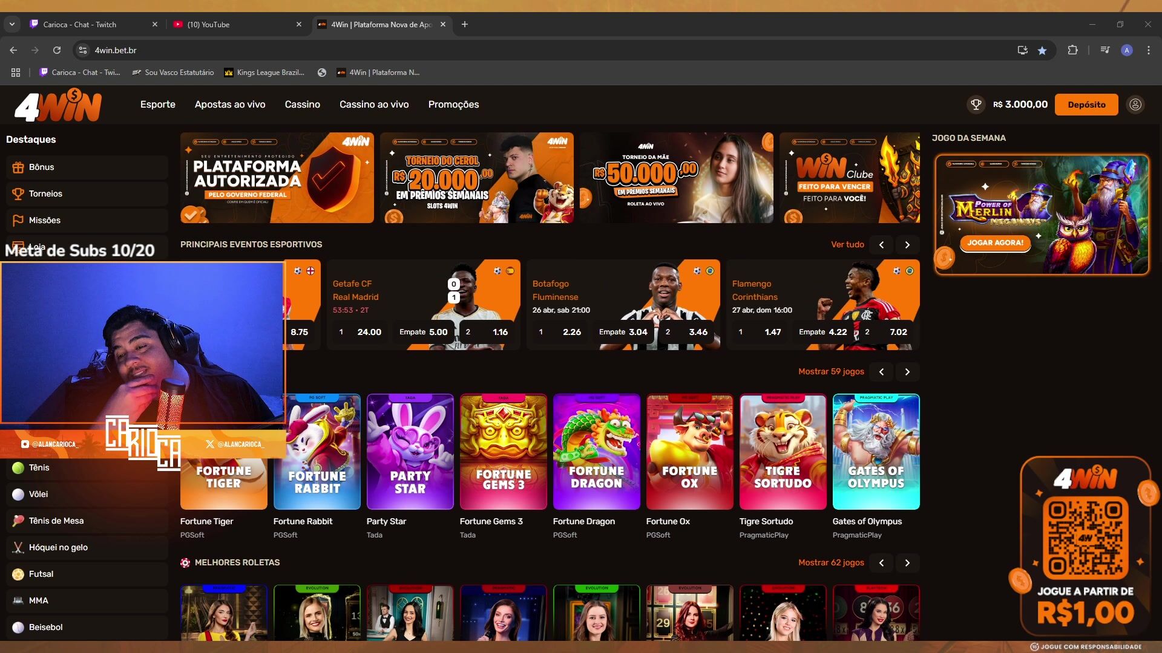
Task: Go back in browser history
Action: pyautogui.click(x=13, y=50)
